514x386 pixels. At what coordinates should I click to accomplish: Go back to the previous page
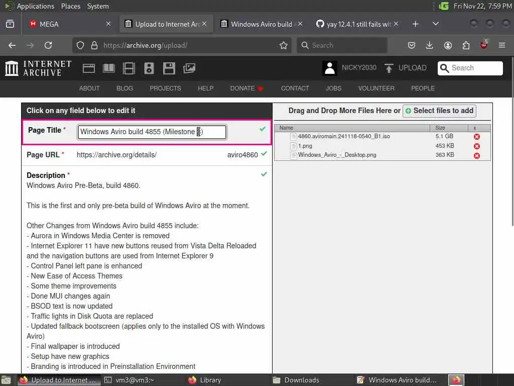12,45
